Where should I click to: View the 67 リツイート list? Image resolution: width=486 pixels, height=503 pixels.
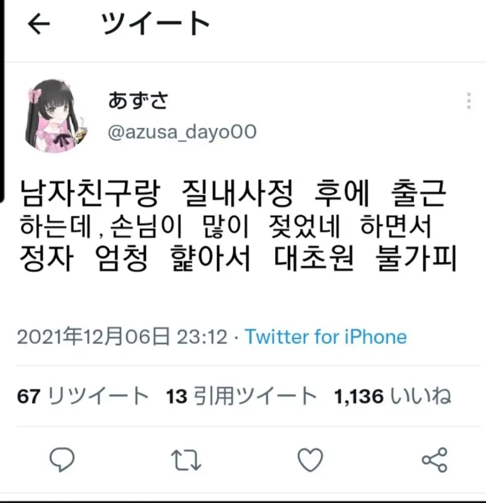83,396
